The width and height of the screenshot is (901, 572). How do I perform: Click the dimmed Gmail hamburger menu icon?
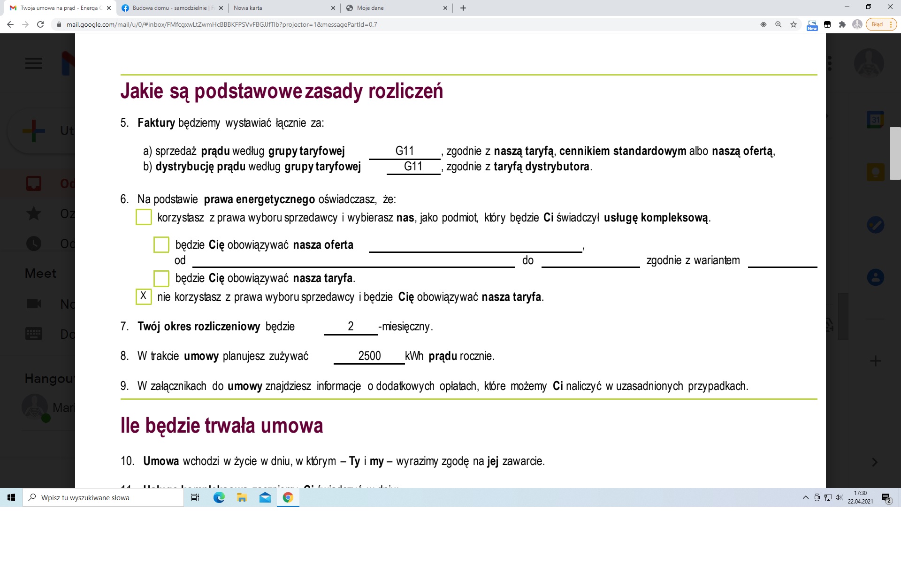(34, 63)
